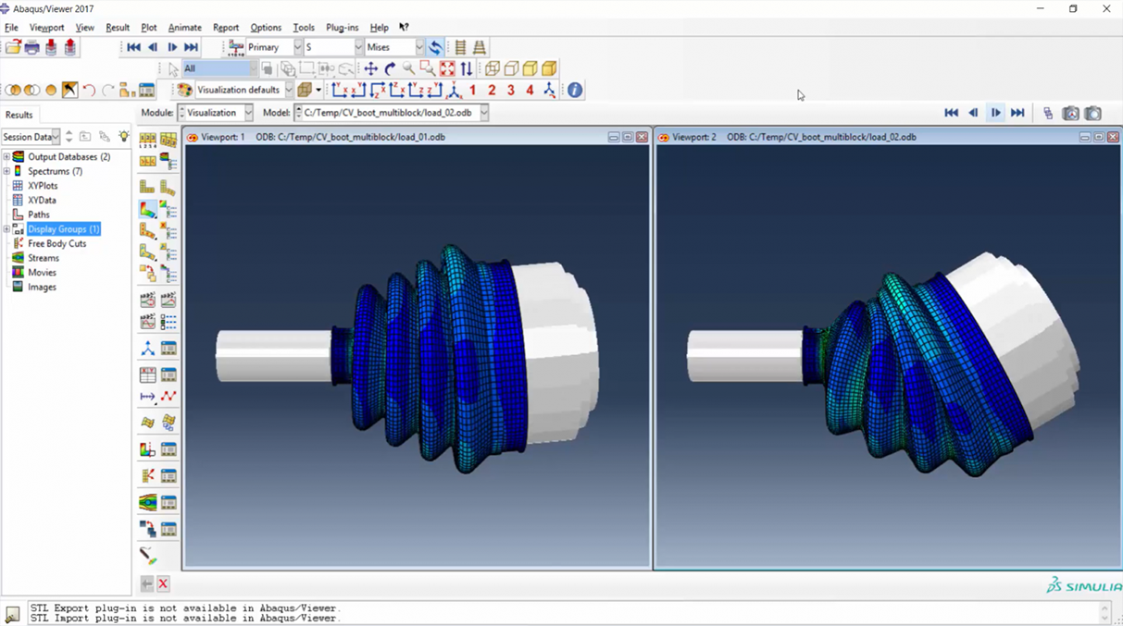Click Plot Contours on Deformed Shape
The image size is (1123, 626).
(x=148, y=210)
